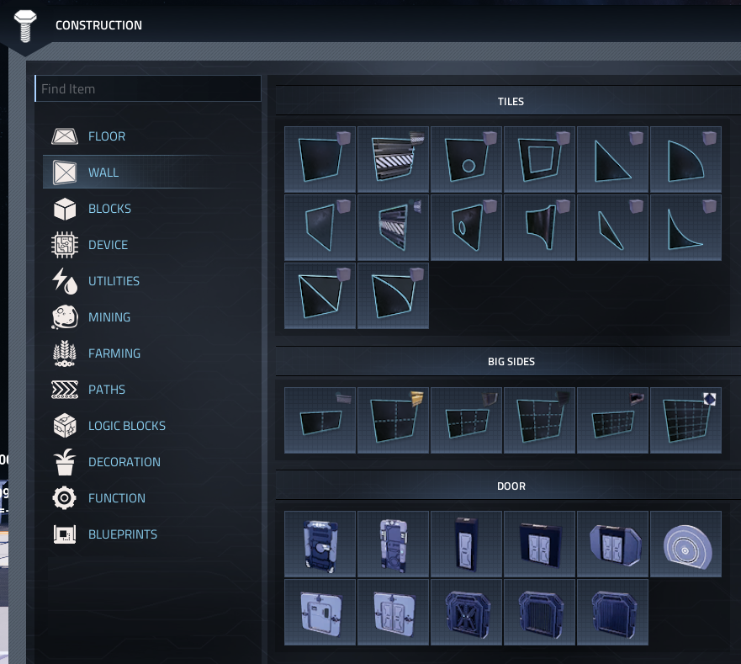The height and width of the screenshot is (664, 741).
Task: Select the angled plain wall tile in second row
Action: pyautogui.click(x=320, y=227)
